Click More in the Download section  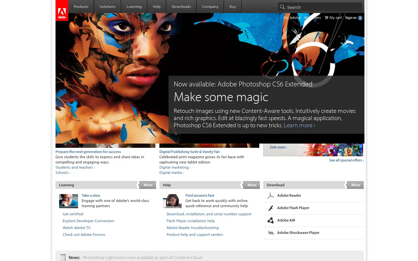click(x=356, y=185)
